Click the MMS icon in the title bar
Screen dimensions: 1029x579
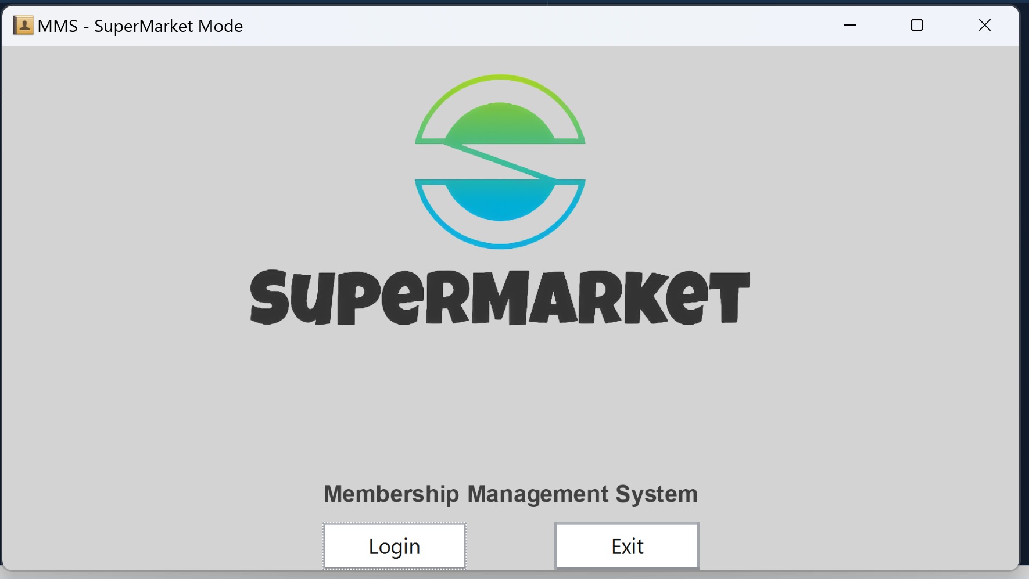pyautogui.click(x=23, y=26)
